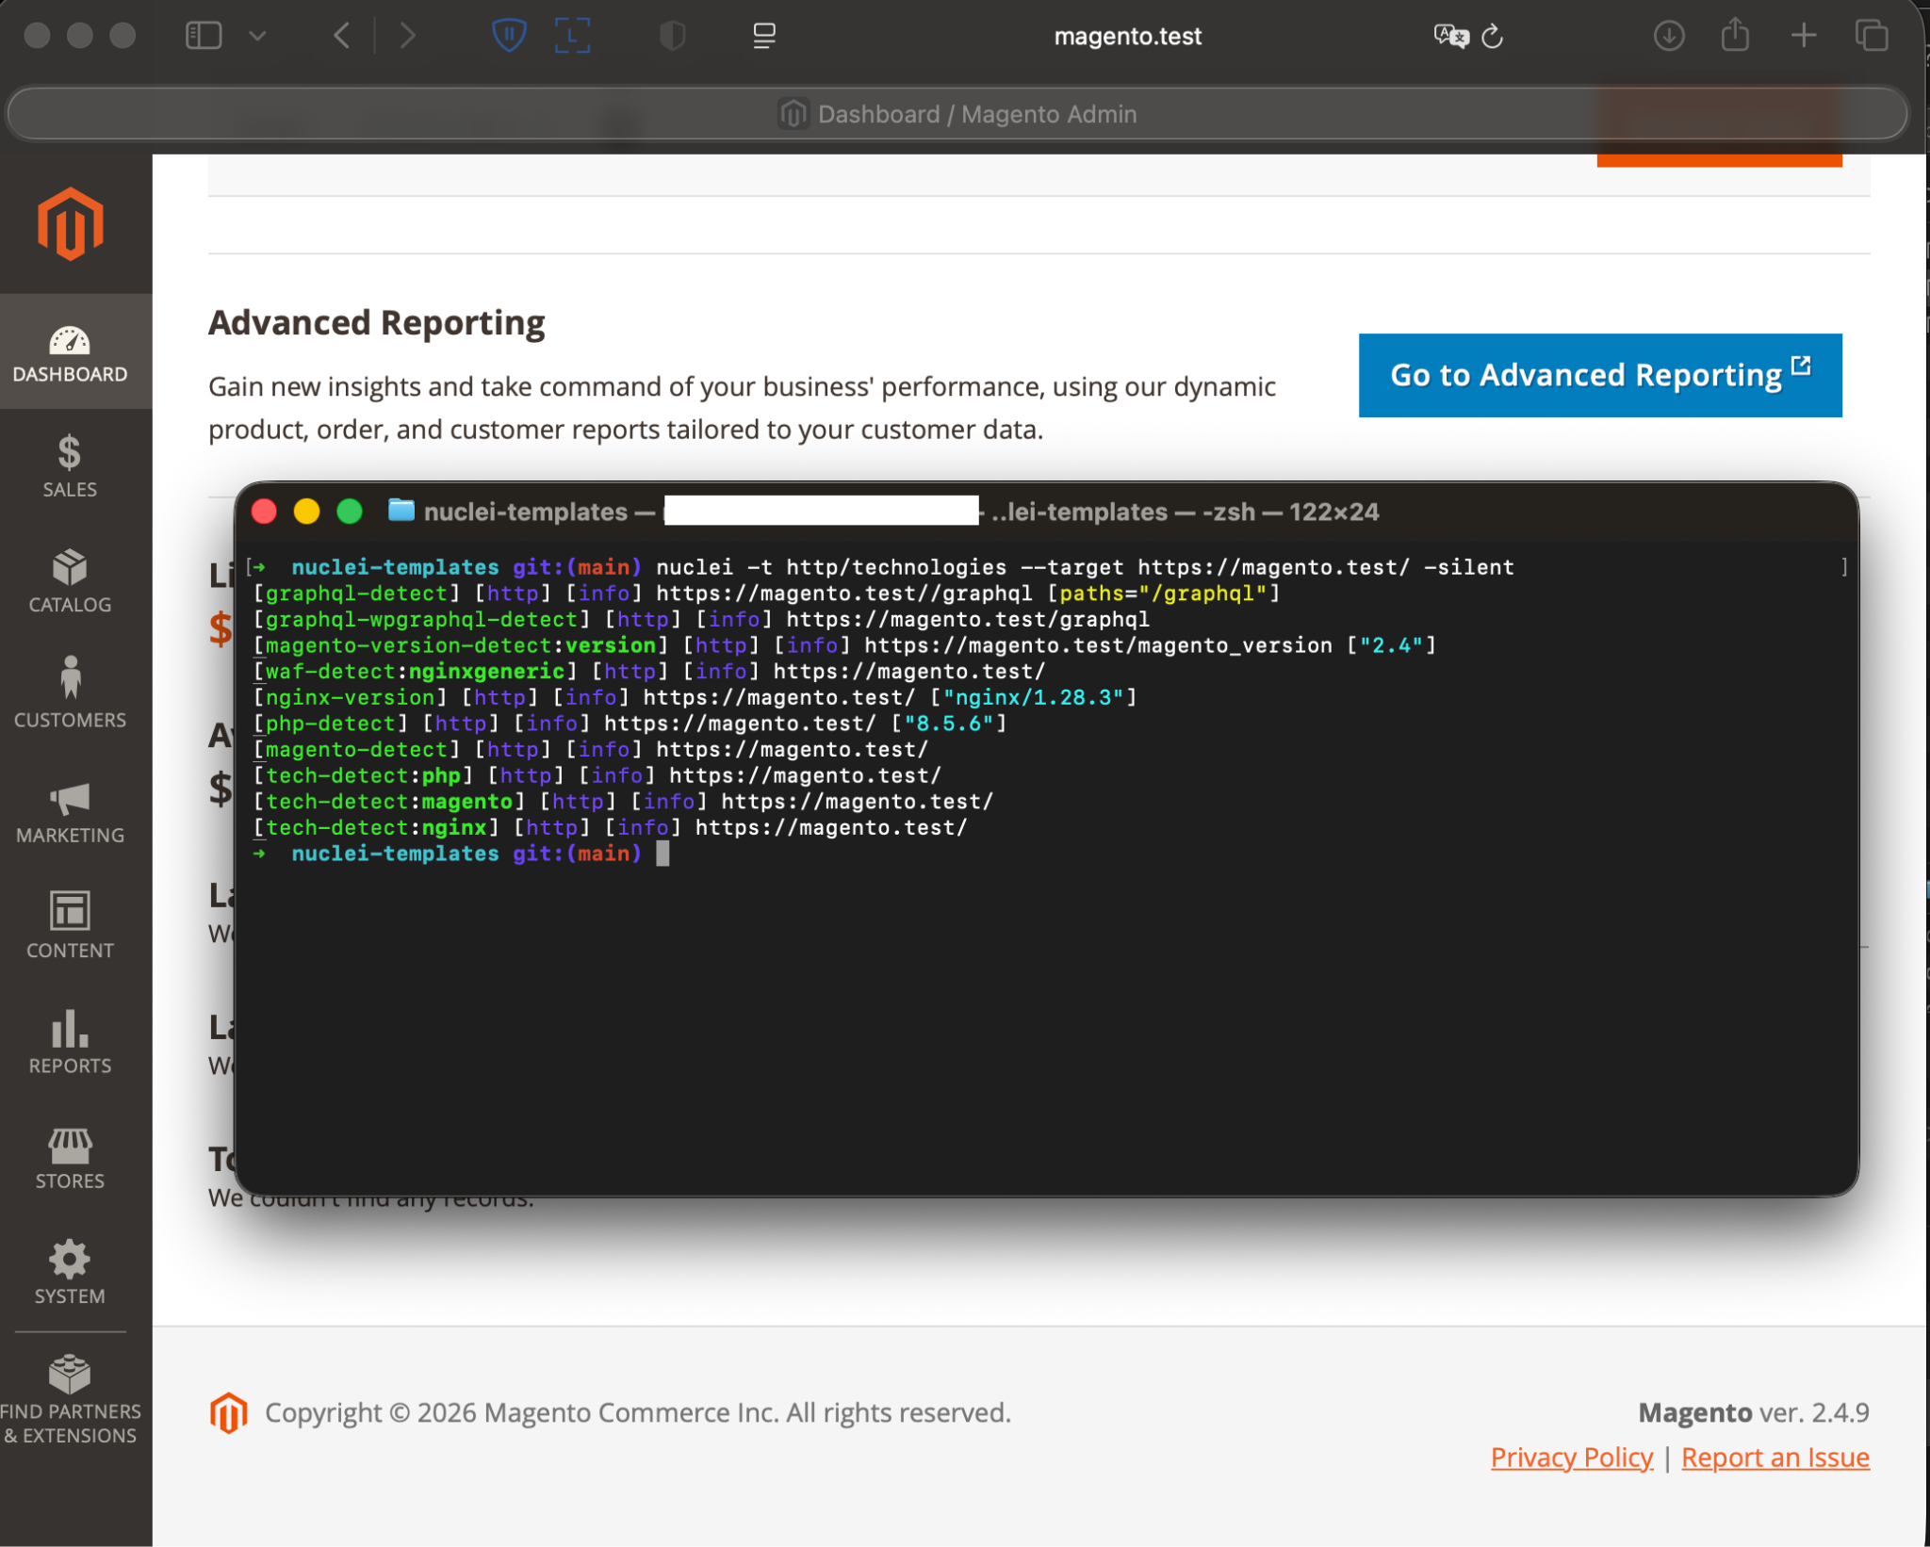
Task: Click the Share icon in Safari
Action: click(x=1735, y=36)
